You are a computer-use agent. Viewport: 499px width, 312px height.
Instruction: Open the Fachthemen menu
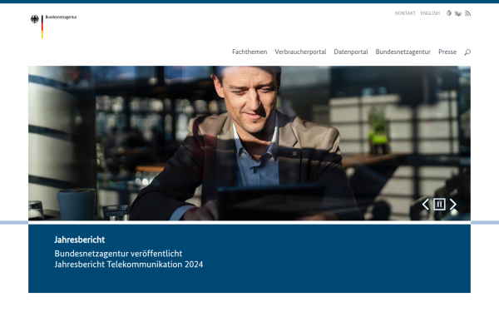(249, 52)
